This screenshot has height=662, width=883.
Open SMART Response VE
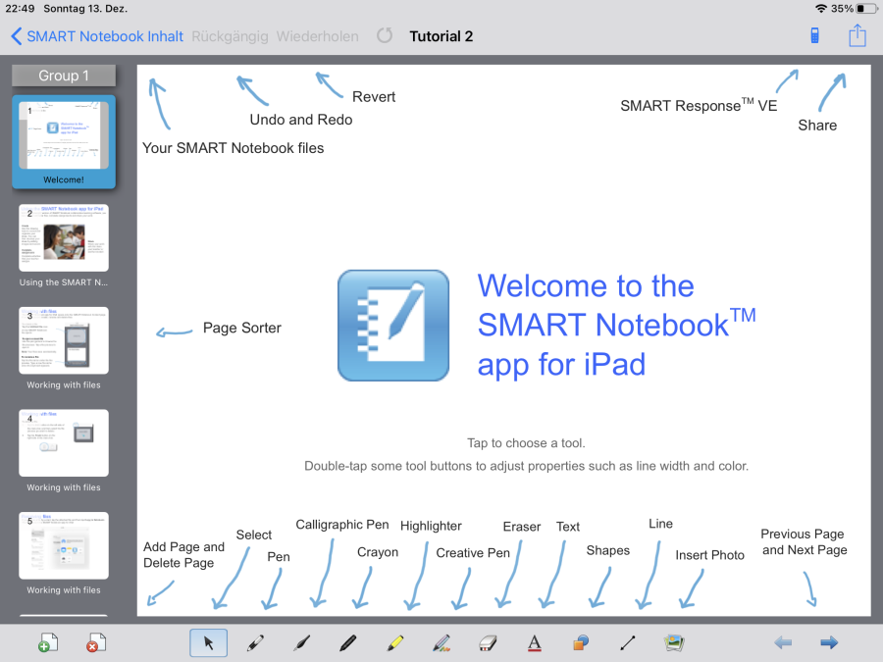click(814, 36)
